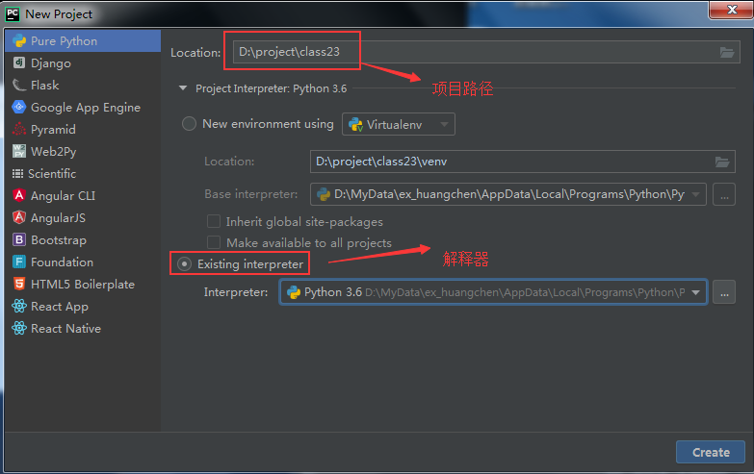Choose the React App icon
The image size is (754, 474).
19,306
